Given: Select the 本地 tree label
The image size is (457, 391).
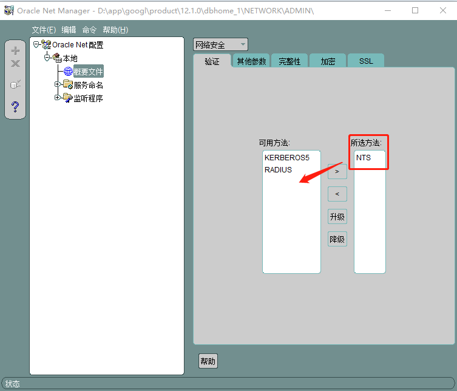Looking at the screenshot, I should tap(70, 58).
